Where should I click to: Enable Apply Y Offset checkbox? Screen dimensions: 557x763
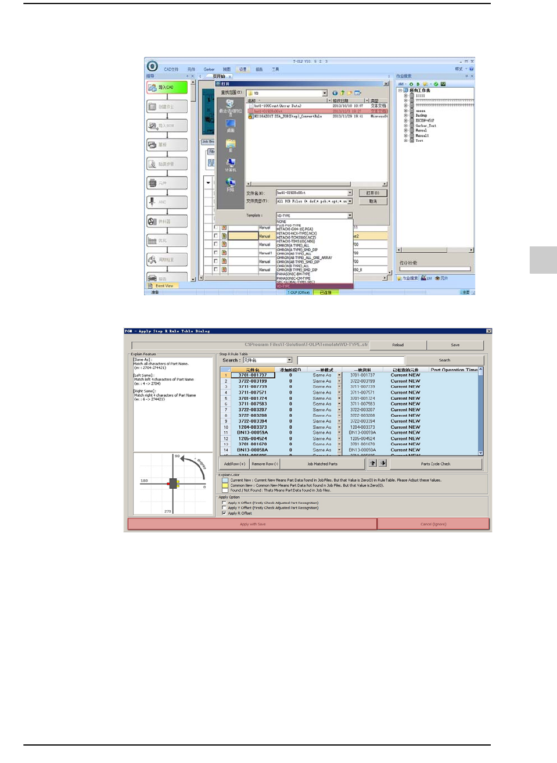224,508
